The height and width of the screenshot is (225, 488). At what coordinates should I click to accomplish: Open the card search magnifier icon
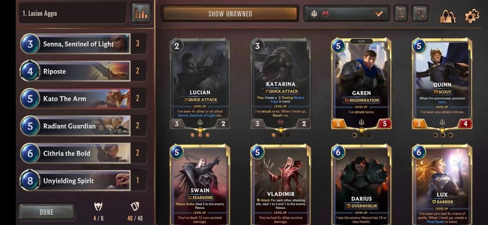420,14
